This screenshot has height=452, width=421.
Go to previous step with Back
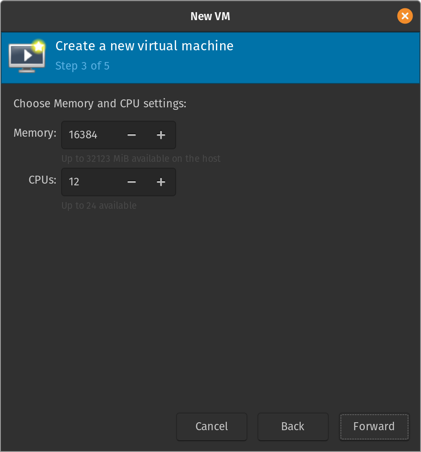[x=293, y=426]
